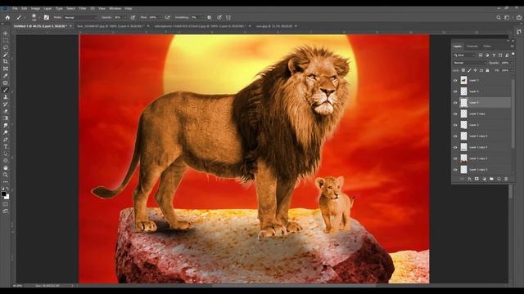Screen dimensions: 524x294
Task: Click the background color swatch
Action: pos(7,197)
